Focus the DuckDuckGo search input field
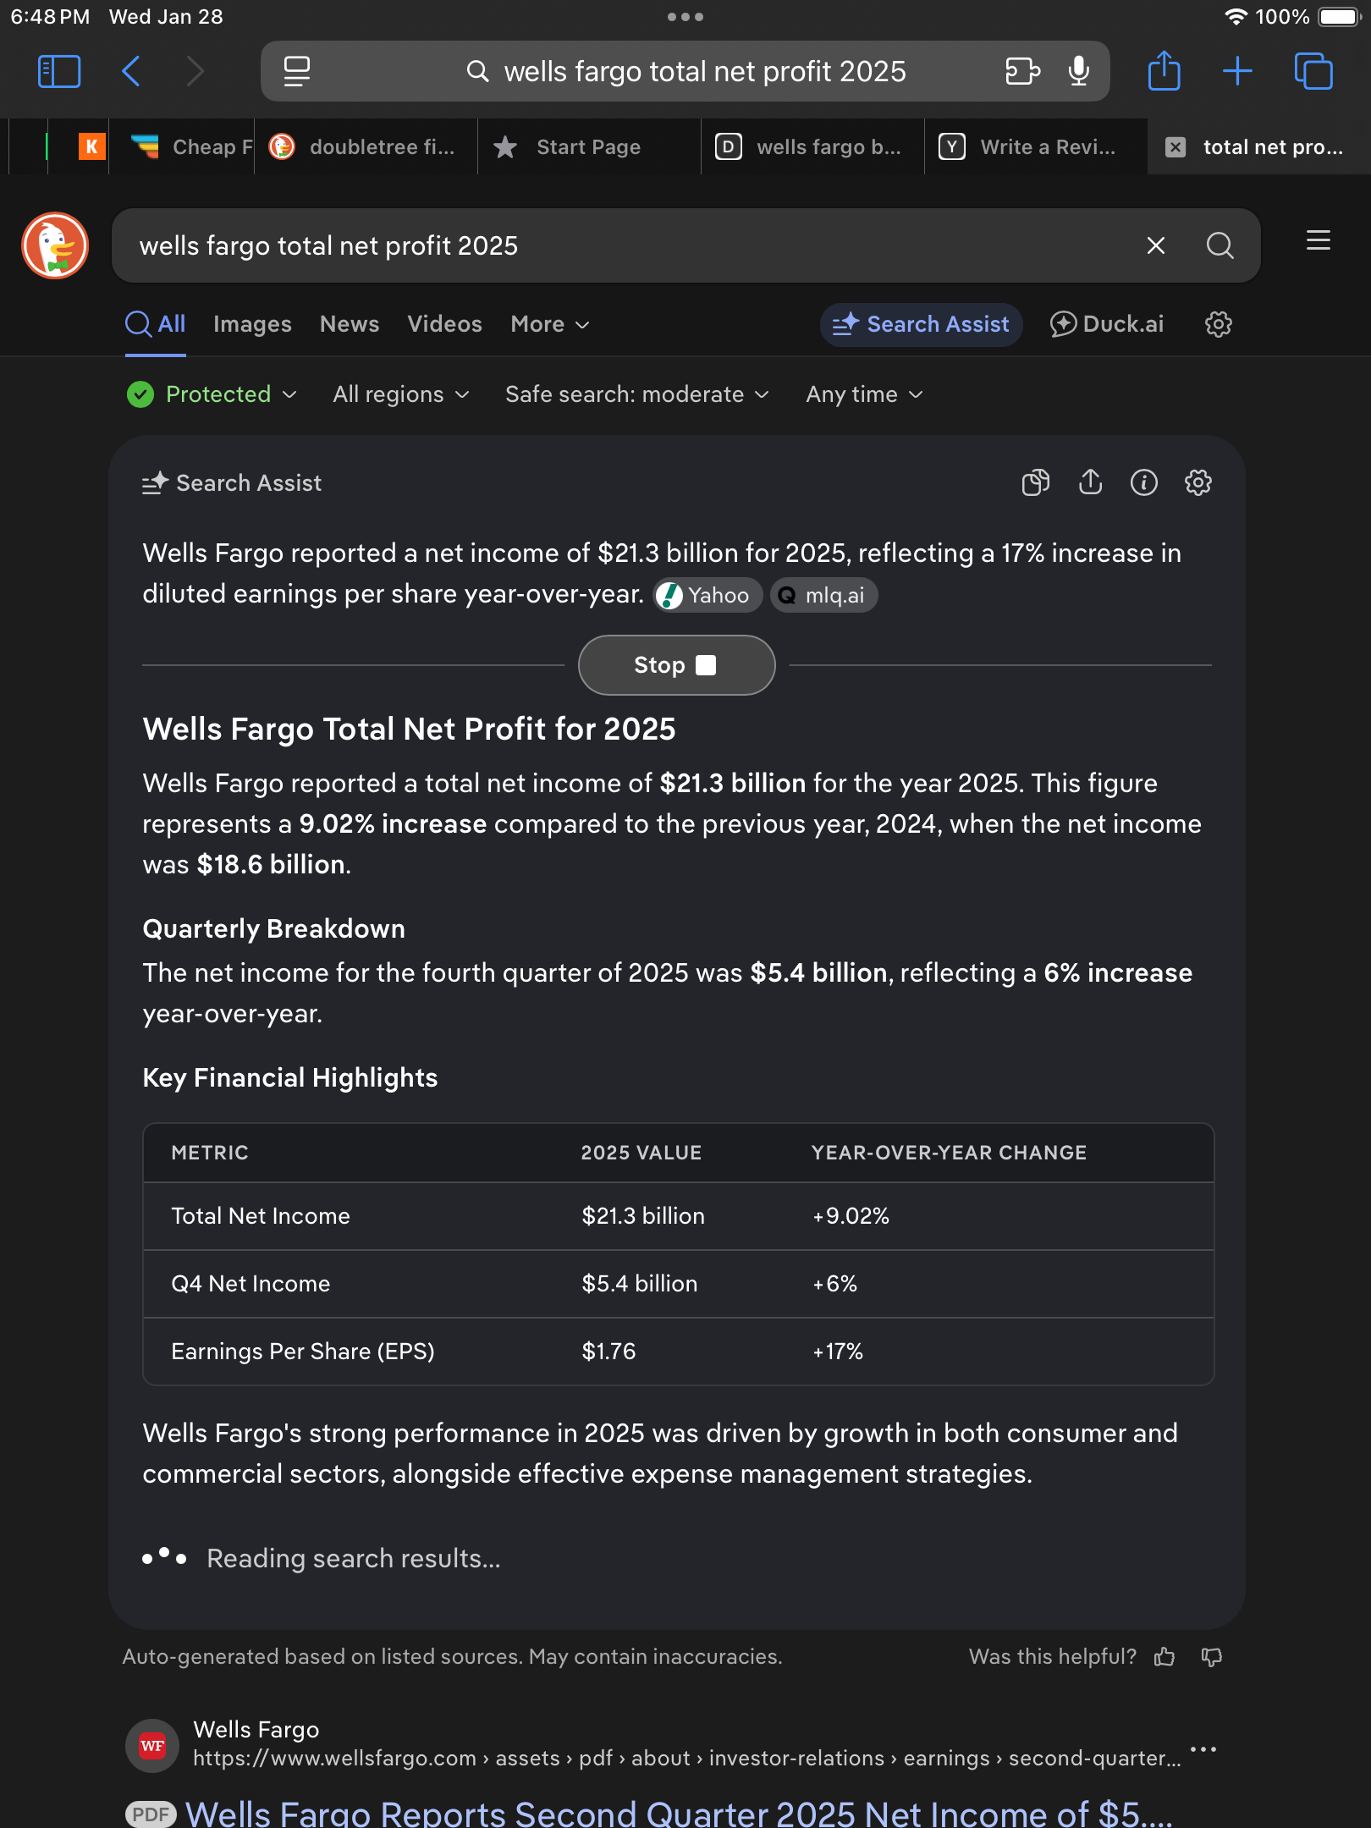 pyautogui.click(x=626, y=245)
